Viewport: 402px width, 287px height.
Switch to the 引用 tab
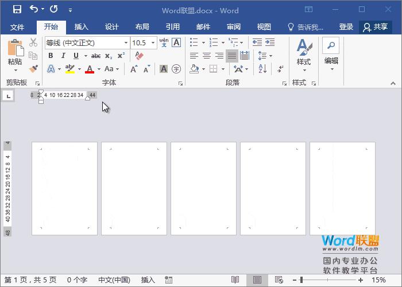[x=173, y=26]
